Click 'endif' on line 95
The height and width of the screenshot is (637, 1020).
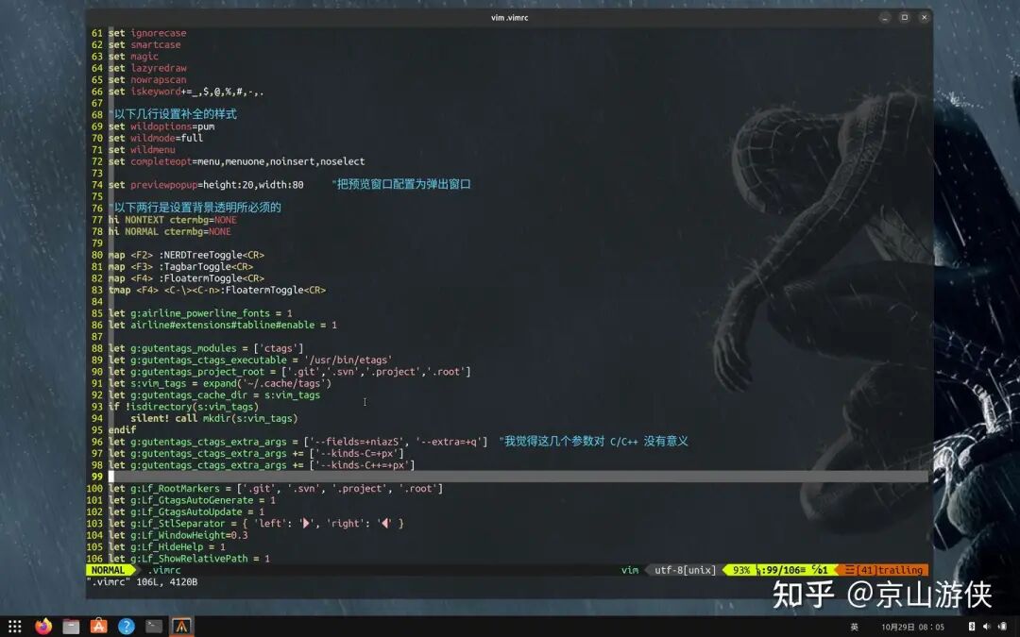tap(122, 431)
